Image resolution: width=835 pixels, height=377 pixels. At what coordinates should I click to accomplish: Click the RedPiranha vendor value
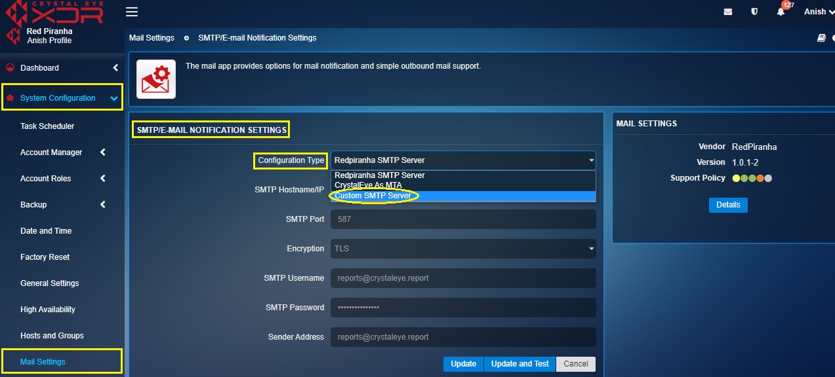(754, 147)
